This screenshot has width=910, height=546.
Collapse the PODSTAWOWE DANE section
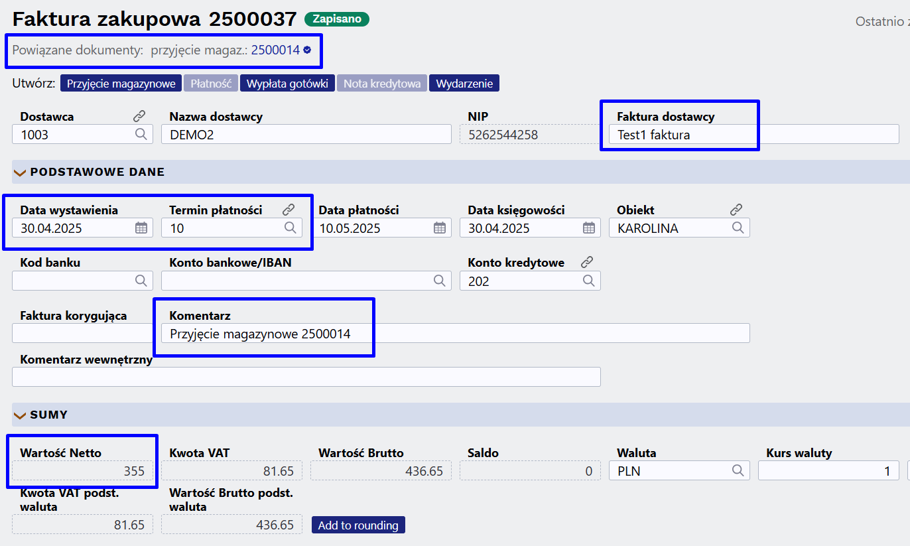(x=20, y=172)
